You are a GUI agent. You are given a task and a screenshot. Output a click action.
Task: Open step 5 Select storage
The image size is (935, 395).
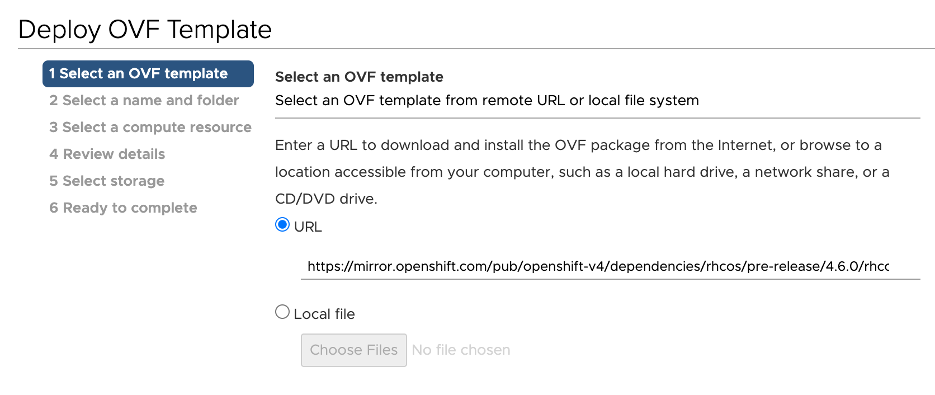107,181
